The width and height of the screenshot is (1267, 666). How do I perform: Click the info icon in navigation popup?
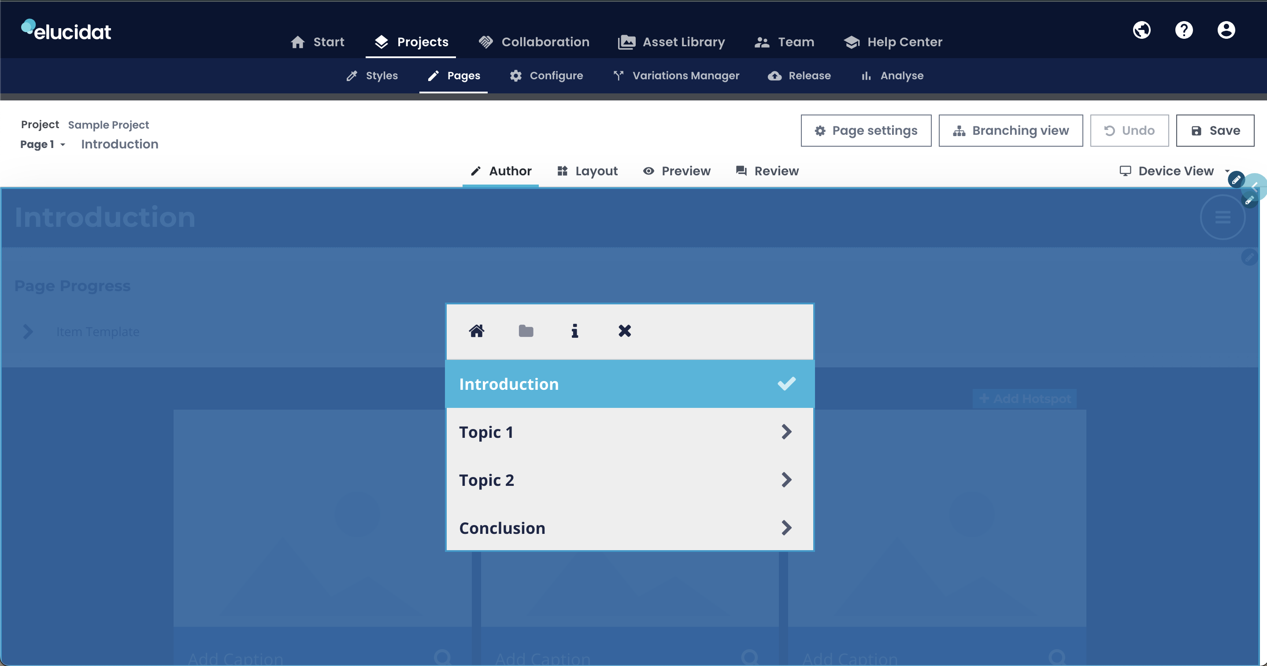pos(574,330)
